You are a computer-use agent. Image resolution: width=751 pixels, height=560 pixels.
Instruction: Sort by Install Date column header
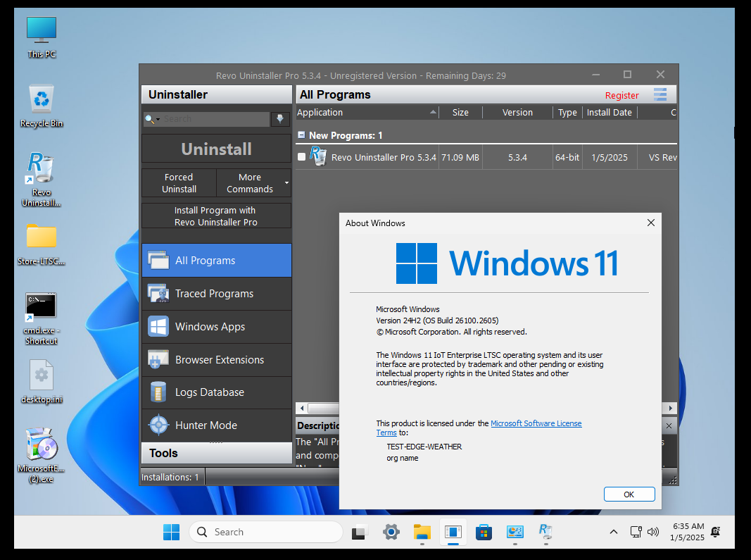click(610, 113)
